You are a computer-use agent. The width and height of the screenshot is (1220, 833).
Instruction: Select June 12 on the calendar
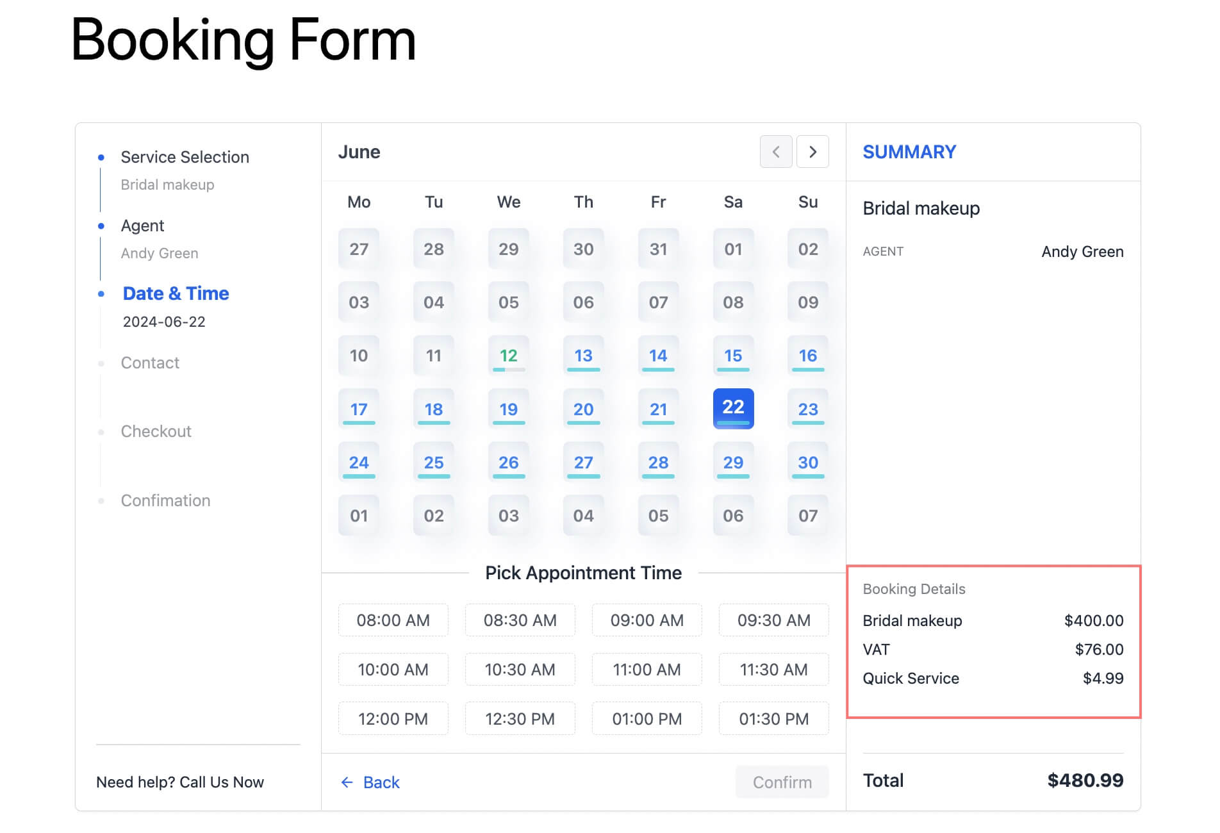coord(508,354)
